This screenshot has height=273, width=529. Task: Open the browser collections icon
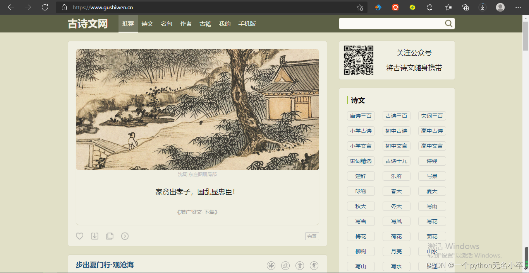click(x=465, y=7)
